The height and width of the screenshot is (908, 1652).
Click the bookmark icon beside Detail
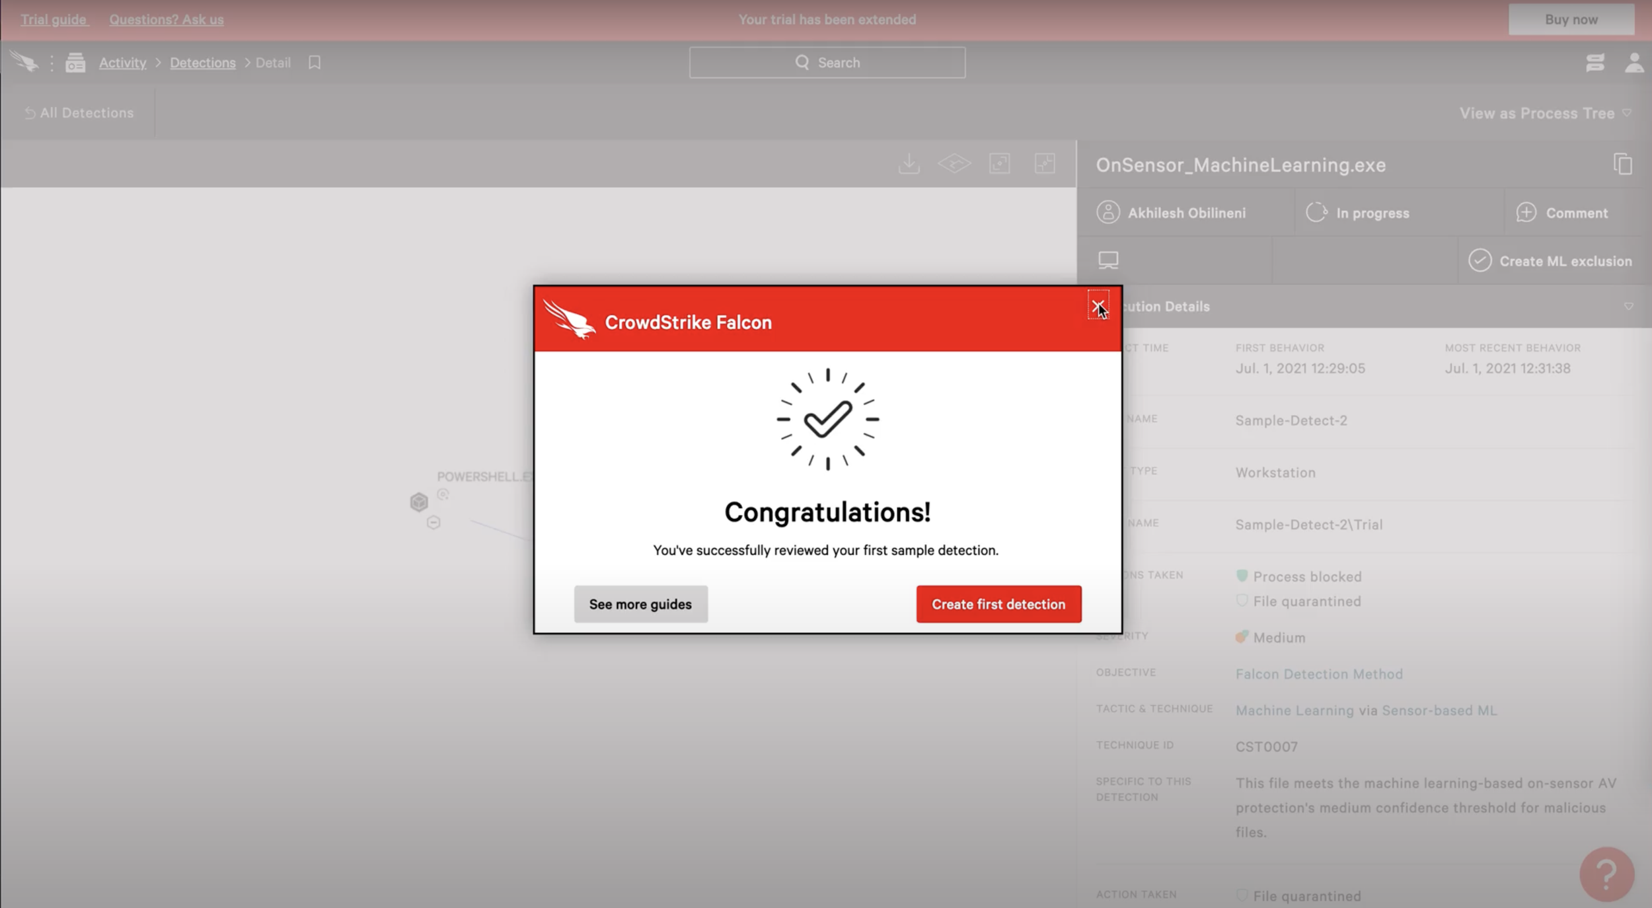(x=314, y=62)
